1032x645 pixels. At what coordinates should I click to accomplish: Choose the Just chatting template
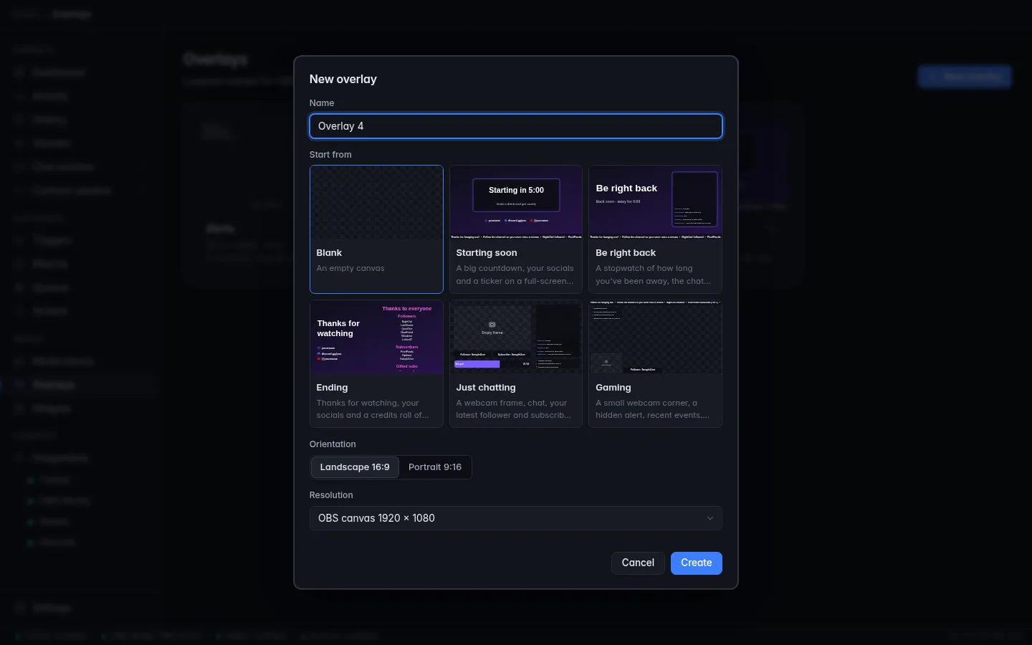516,364
